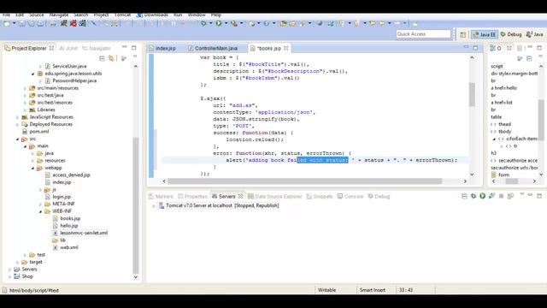Select lessonmvc-servlet.xml in the tree
The width and height of the screenshot is (547, 308).
click(84, 233)
